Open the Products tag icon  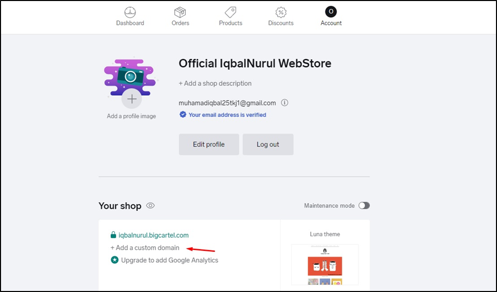(230, 12)
